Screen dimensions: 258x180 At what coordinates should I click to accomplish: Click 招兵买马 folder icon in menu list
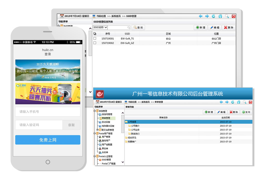pos(126,138)
